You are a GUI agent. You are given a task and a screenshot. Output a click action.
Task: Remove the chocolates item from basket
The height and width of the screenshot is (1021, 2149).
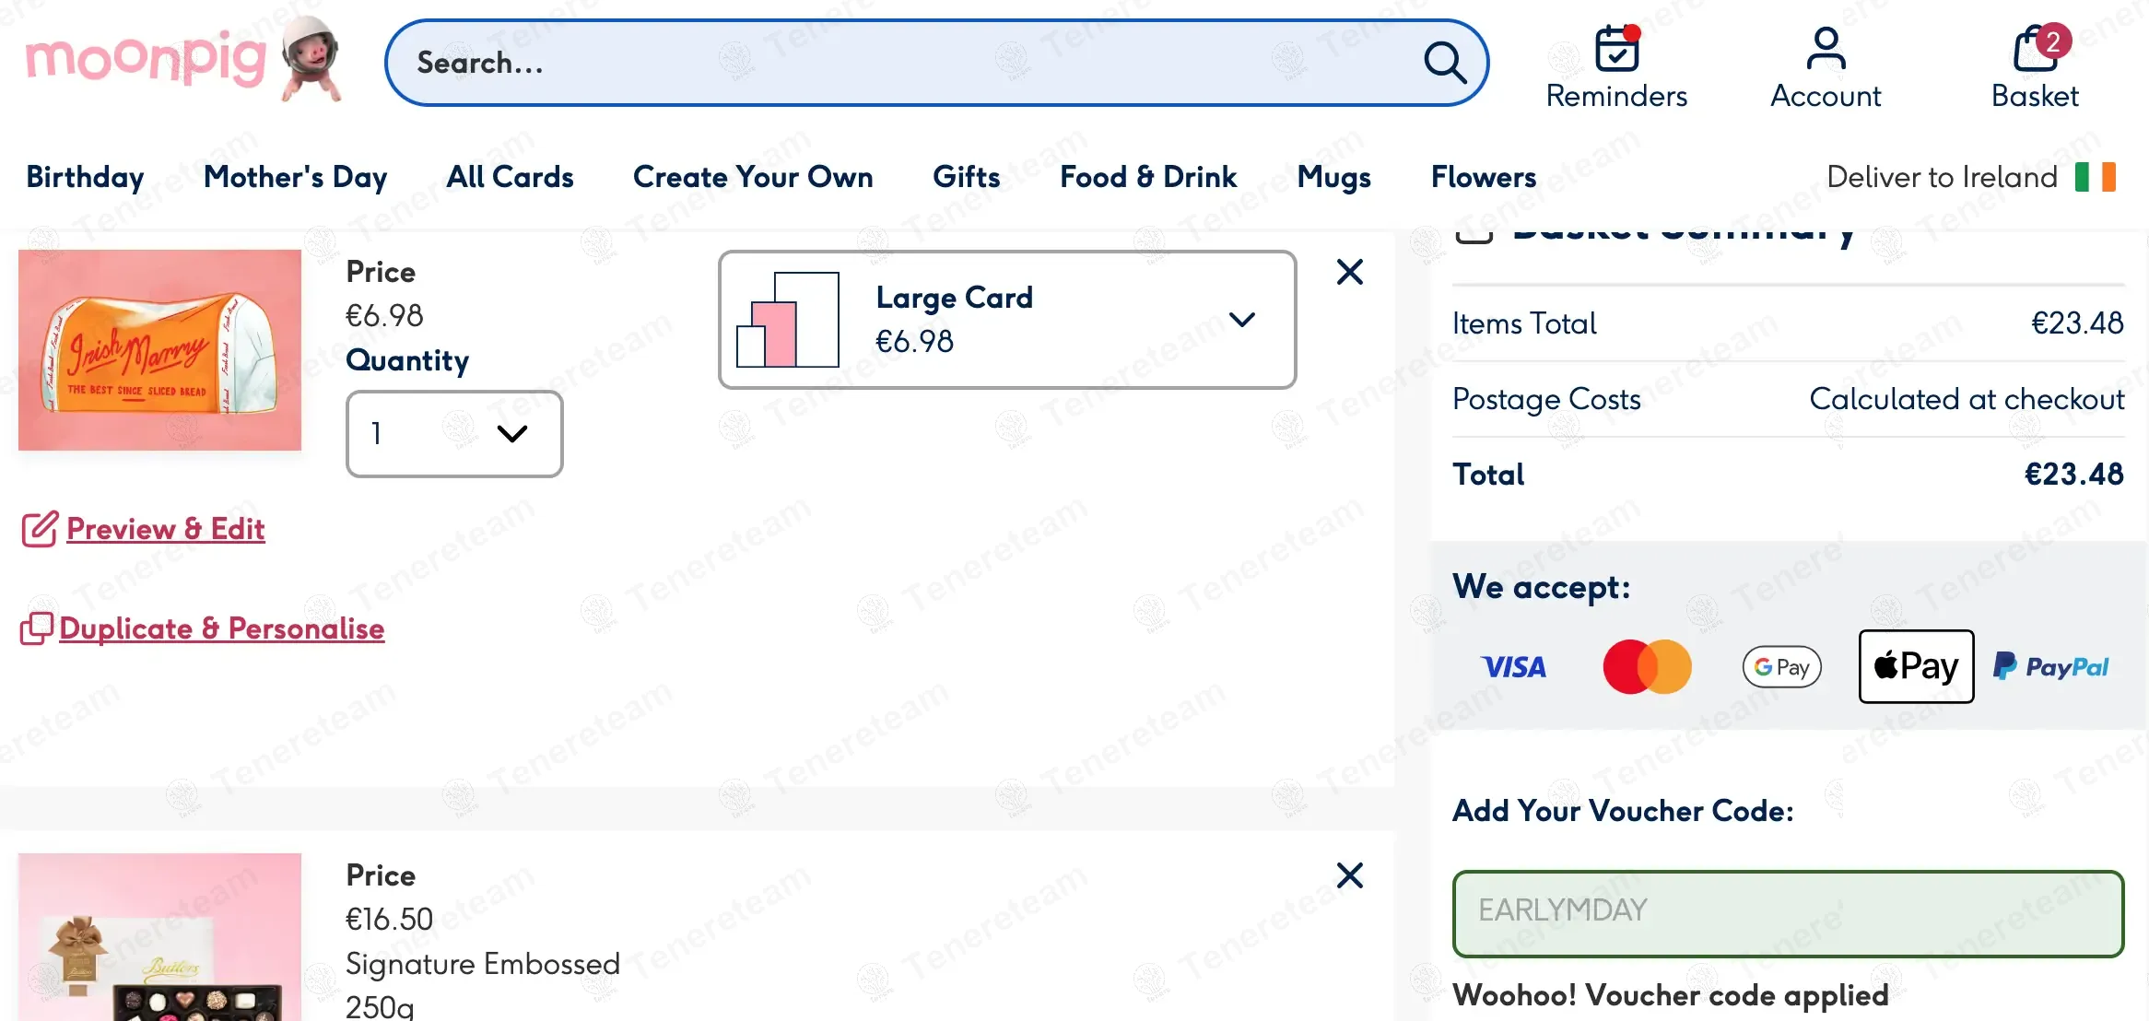click(x=1349, y=875)
